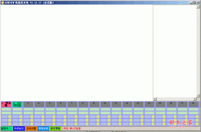This screenshot has width=201, height=132.
Task: Click first green field under miner 10
Action: pyautogui.click(x=106, y=109)
